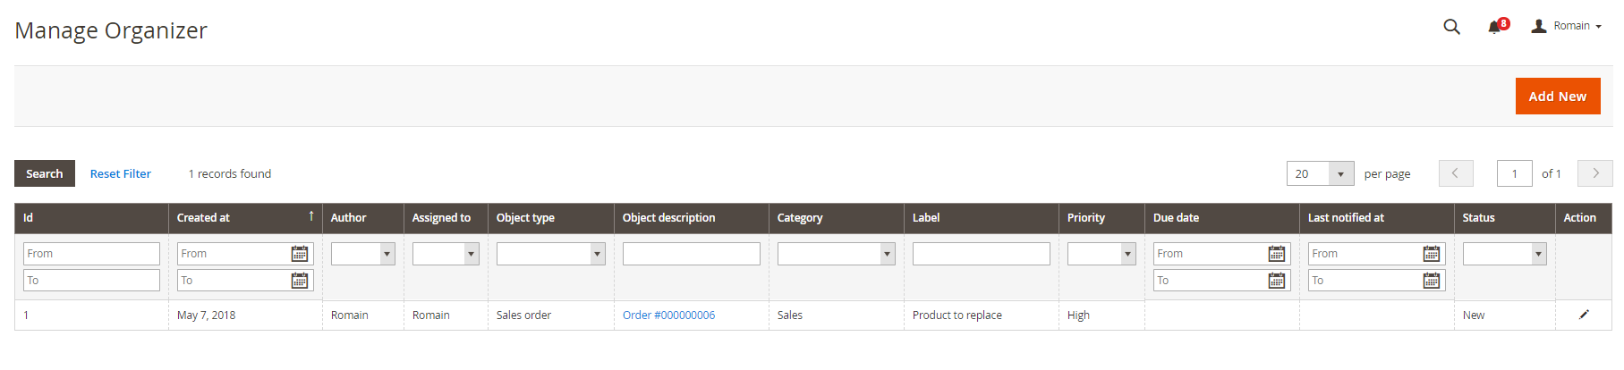Open calendar for Created at From
The width and height of the screenshot is (1624, 370).
[300, 254]
